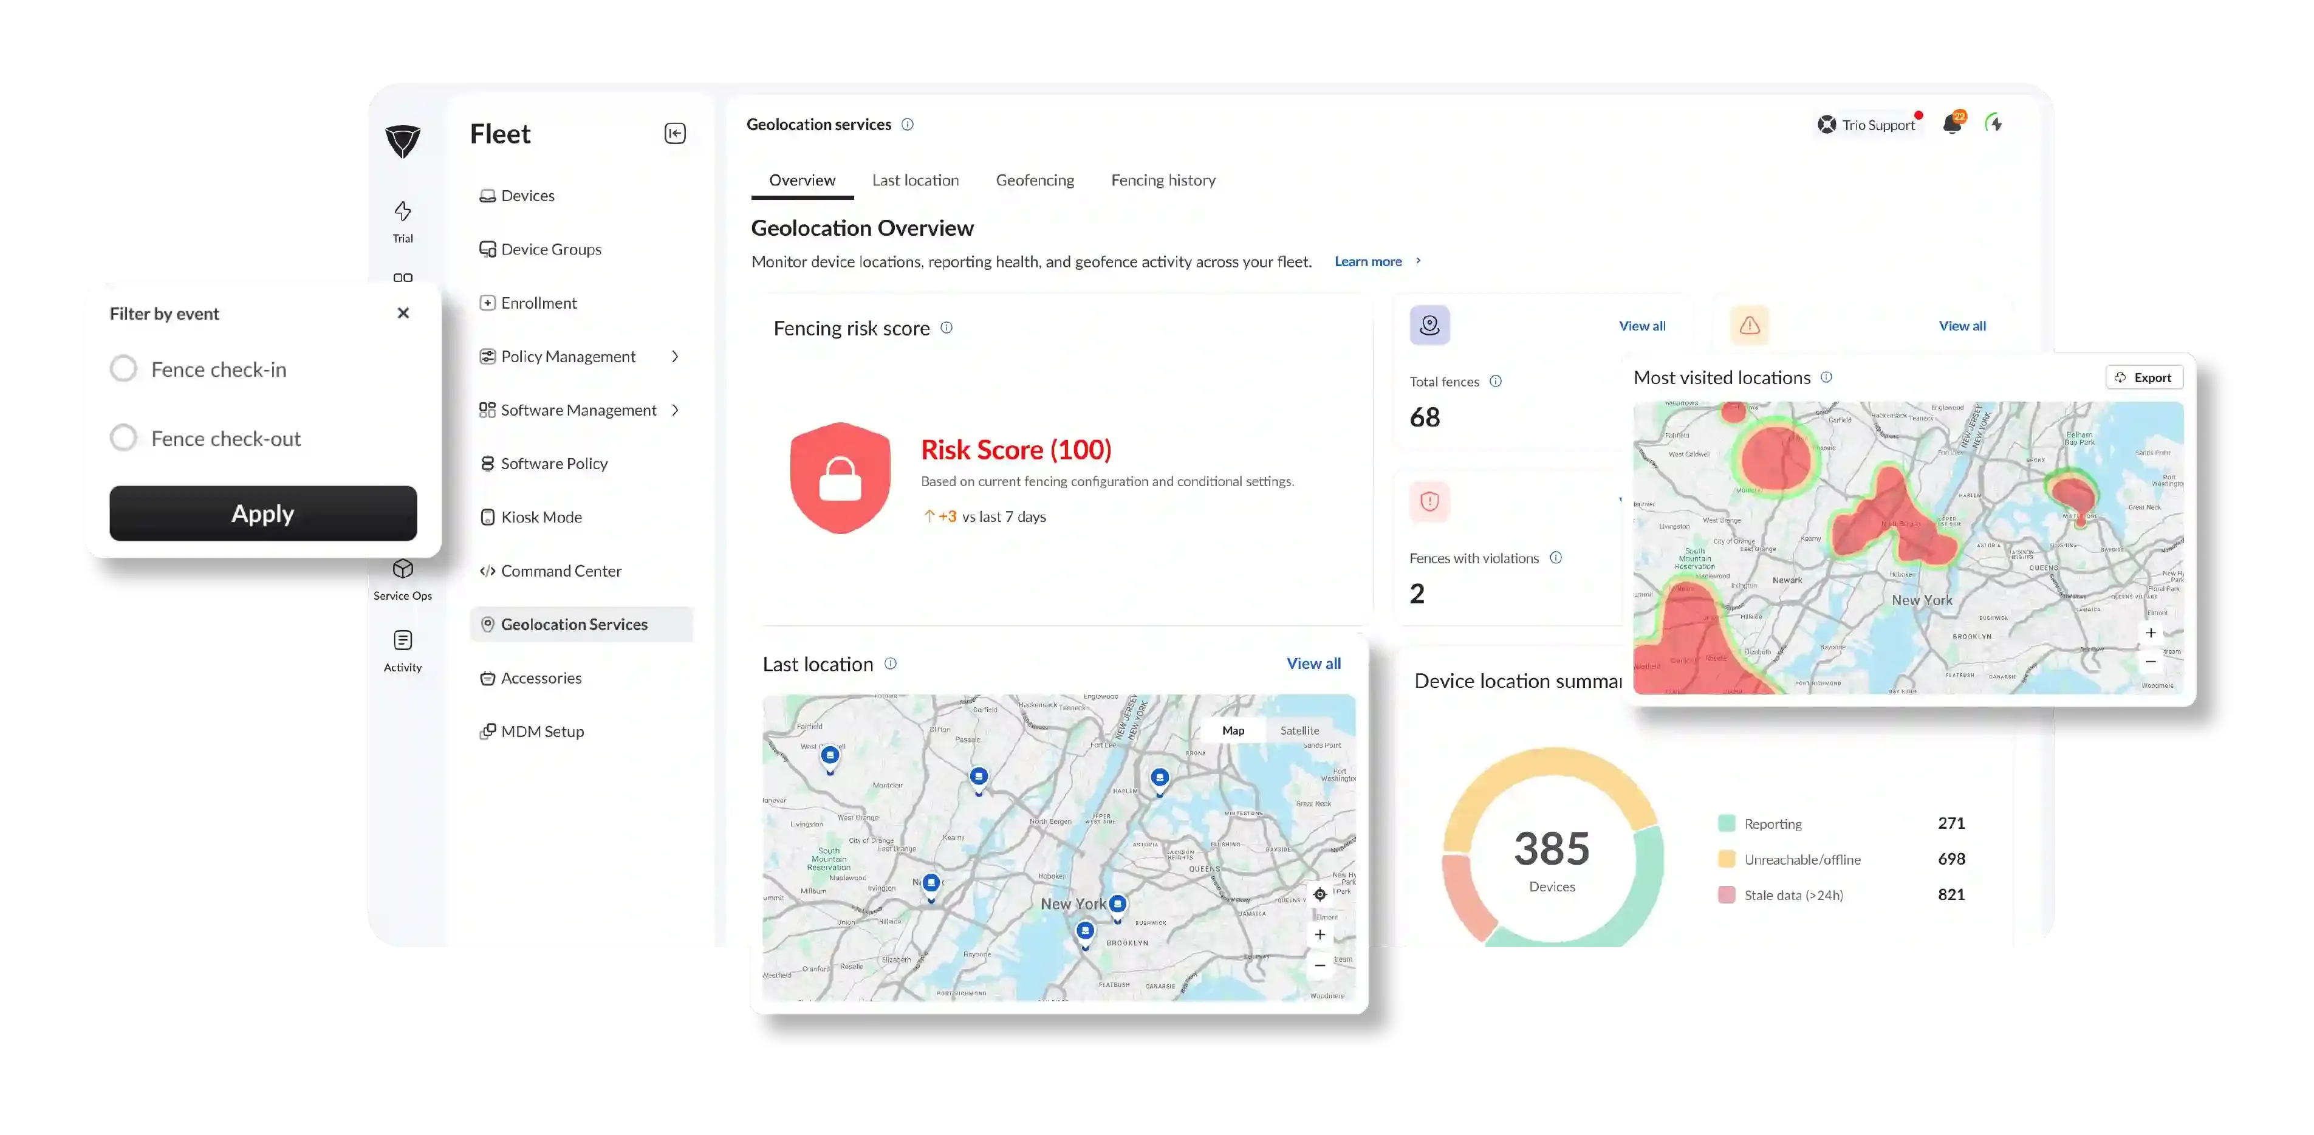Apply the event filter
This screenshot has width=2314, height=1135.
tap(262, 513)
